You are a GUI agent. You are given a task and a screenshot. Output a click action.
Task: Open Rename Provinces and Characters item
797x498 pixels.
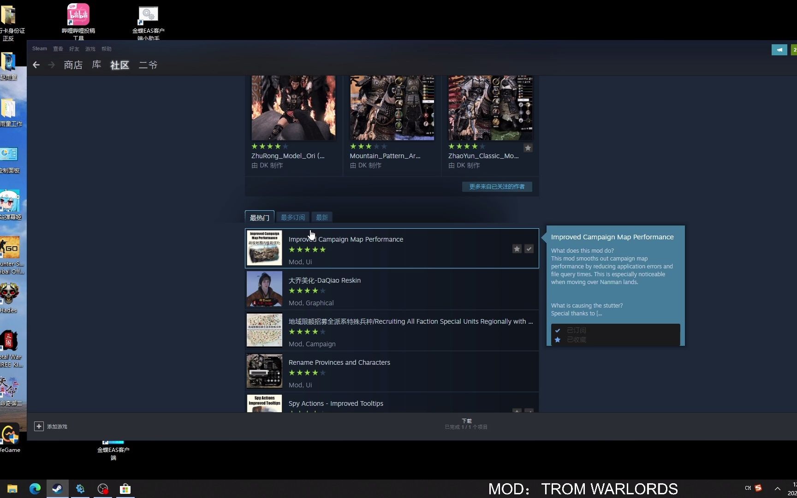(x=392, y=371)
